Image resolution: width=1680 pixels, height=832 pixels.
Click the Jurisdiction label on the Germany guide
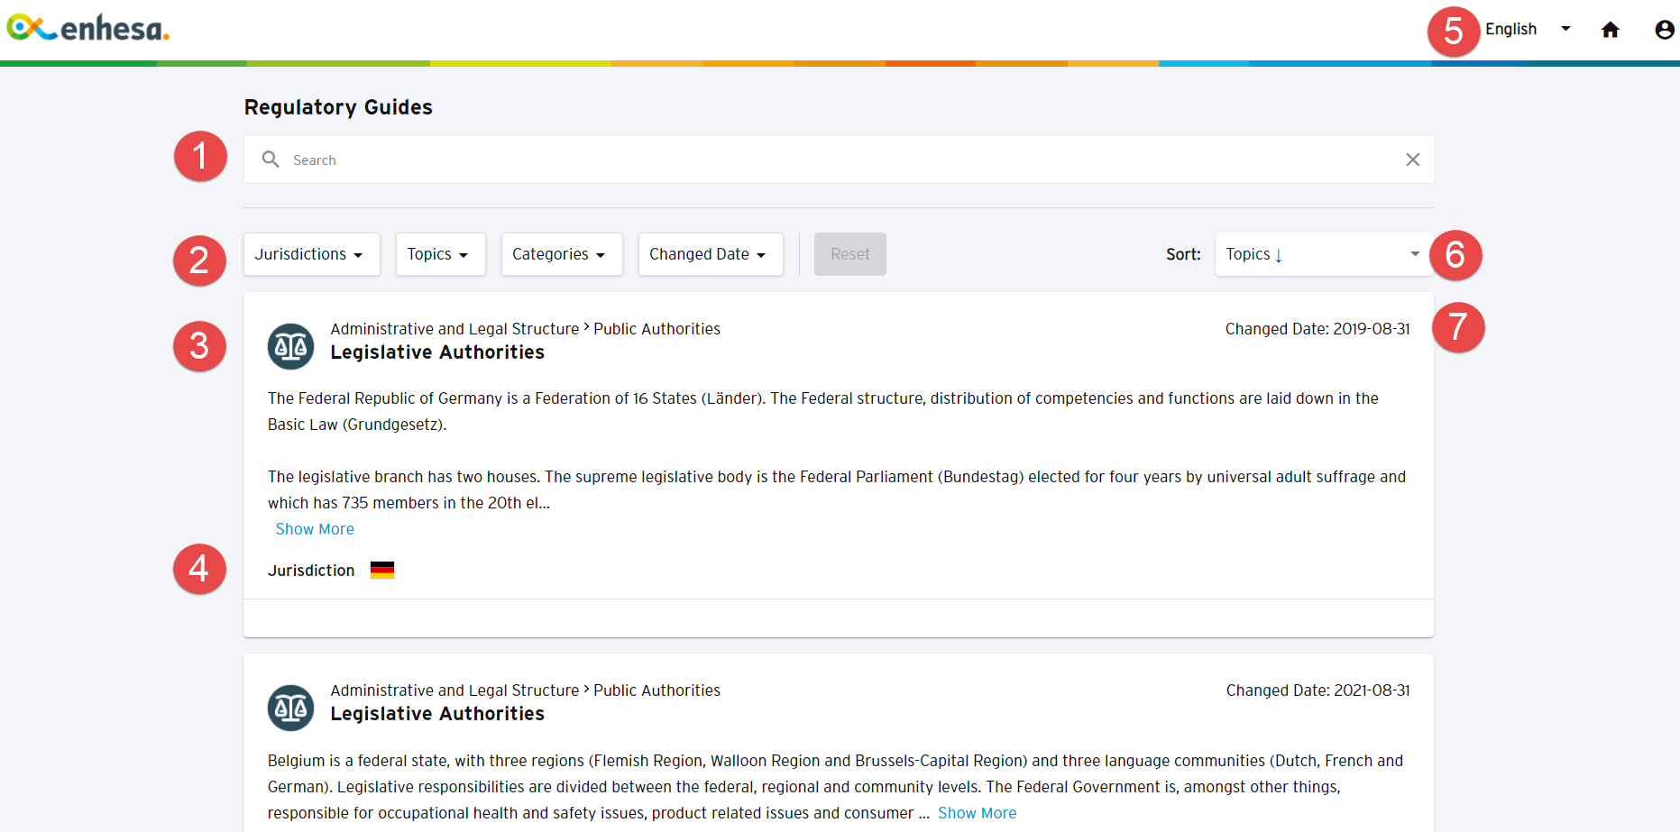point(311,571)
